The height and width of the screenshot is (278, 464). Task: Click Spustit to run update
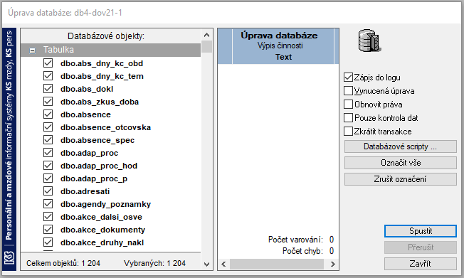[x=421, y=231]
